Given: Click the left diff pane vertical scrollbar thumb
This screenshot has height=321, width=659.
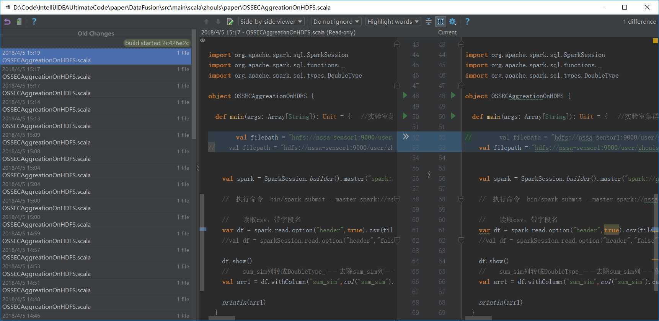Looking at the screenshot, I should pyautogui.click(x=202, y=243).
